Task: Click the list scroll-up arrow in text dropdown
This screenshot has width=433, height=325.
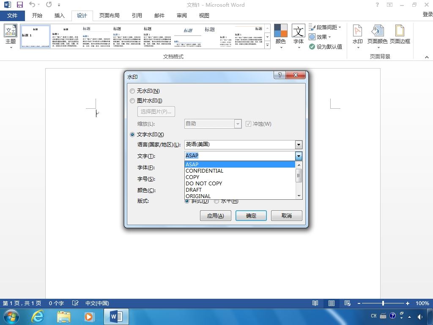Action: click(299, 165)
